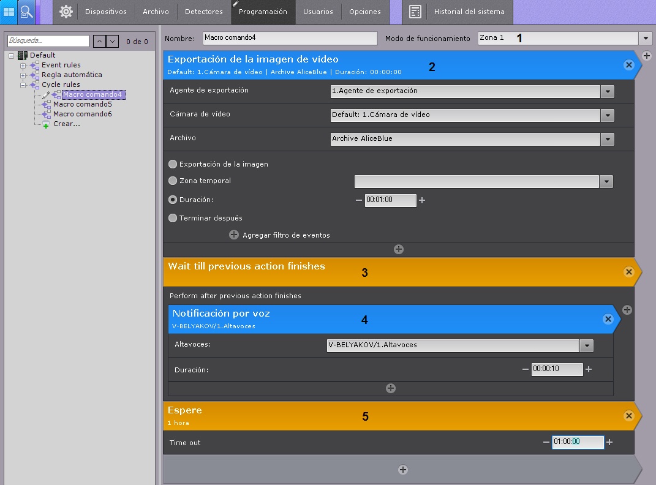The height and width of the screenshot is (485, 656).
Task: Click Crear... to add a macro
Action: pos(66,124)
